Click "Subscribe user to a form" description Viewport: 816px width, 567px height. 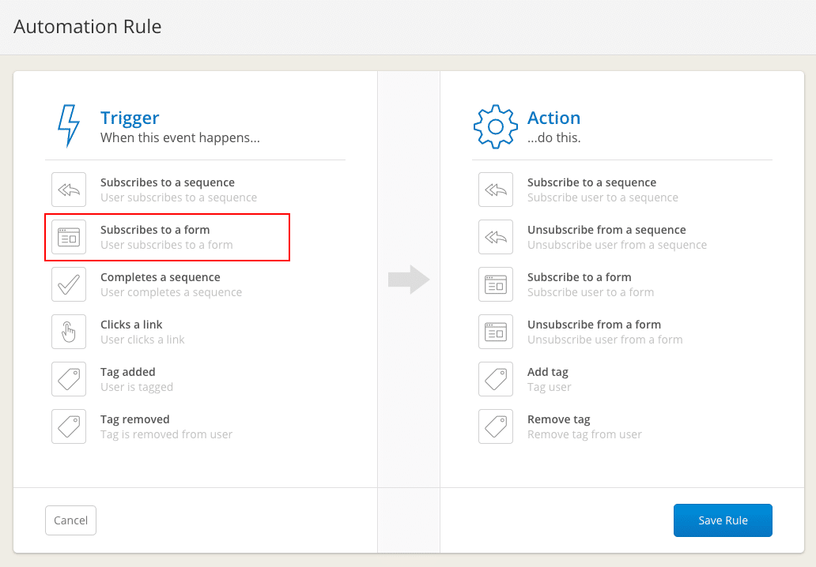click(x=591, y=292)
